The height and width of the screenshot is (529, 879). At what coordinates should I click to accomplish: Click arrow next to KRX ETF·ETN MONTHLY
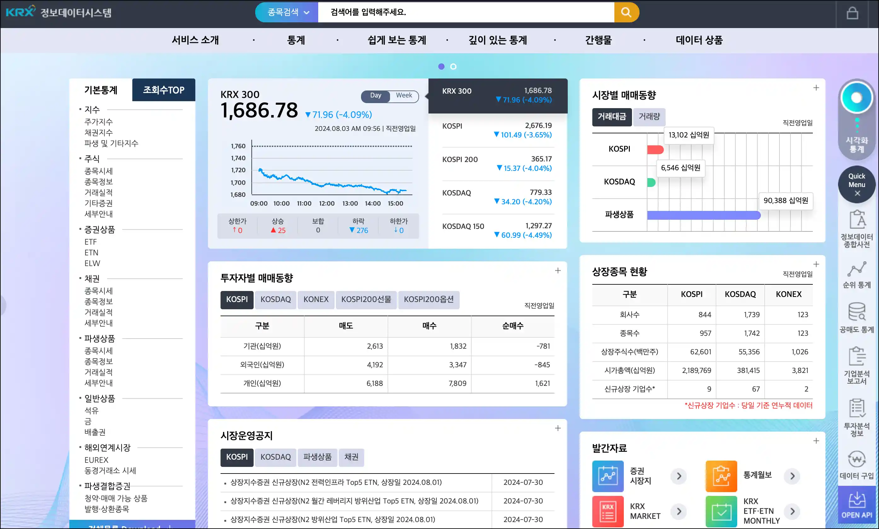tap(792, 511)
